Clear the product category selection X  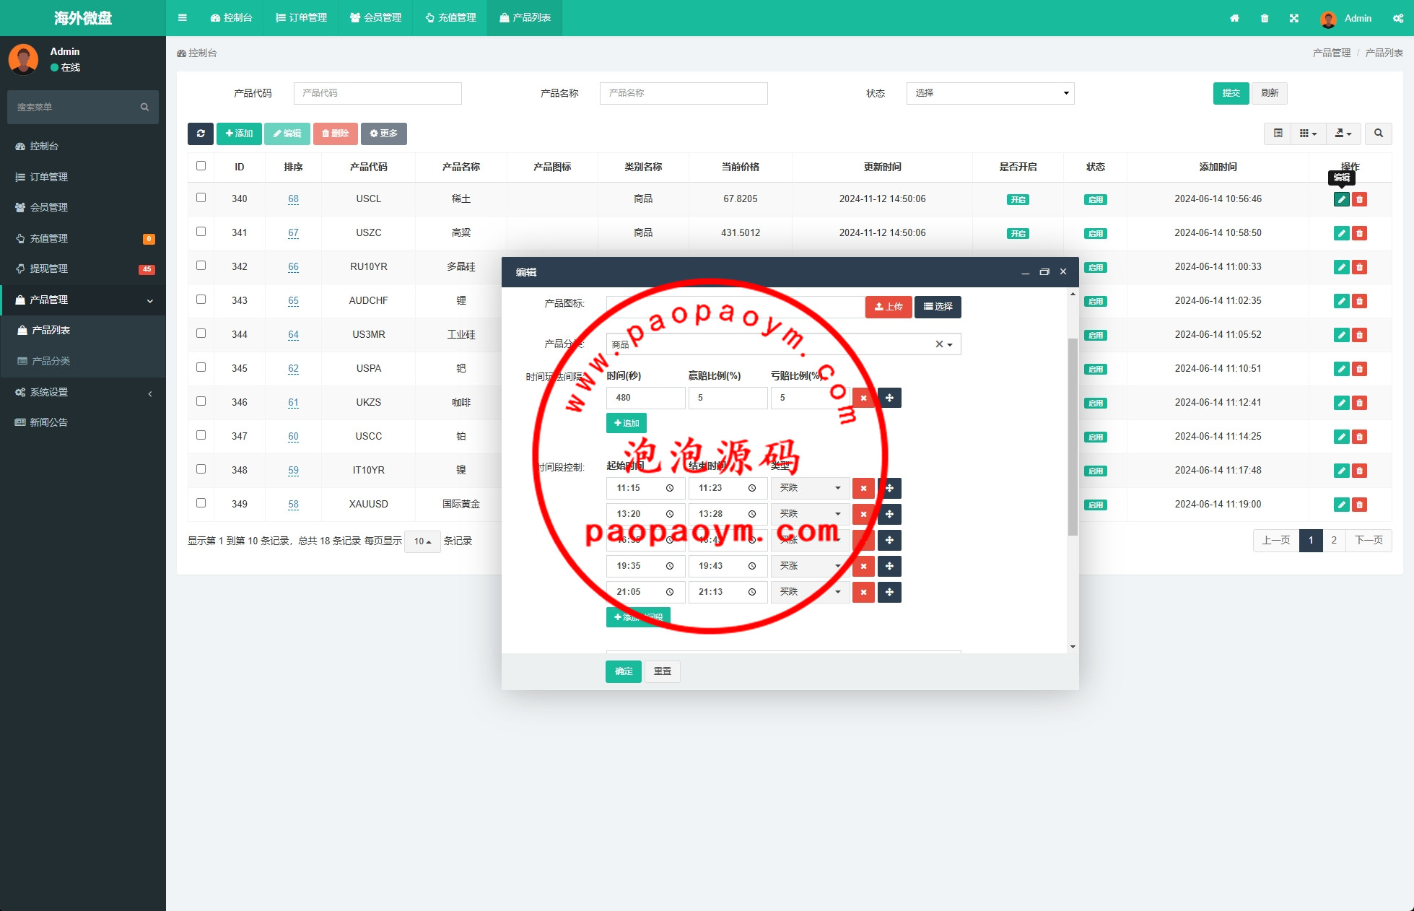[939, 344]
